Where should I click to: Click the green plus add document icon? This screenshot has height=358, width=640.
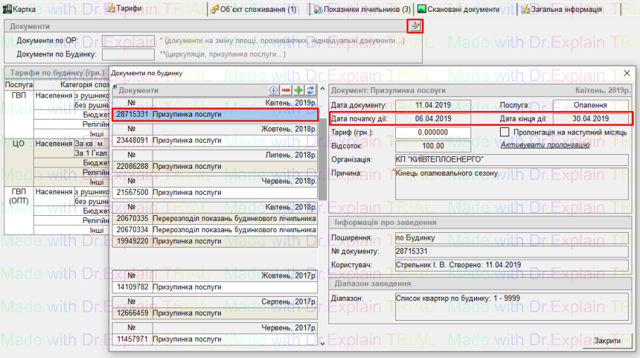point(298,90)
